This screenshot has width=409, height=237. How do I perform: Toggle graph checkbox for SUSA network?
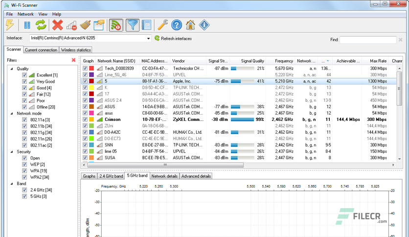pos(85,158)
